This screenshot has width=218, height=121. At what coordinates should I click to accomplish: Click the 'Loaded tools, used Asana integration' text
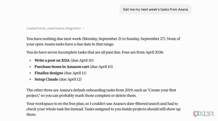(54, 28)
